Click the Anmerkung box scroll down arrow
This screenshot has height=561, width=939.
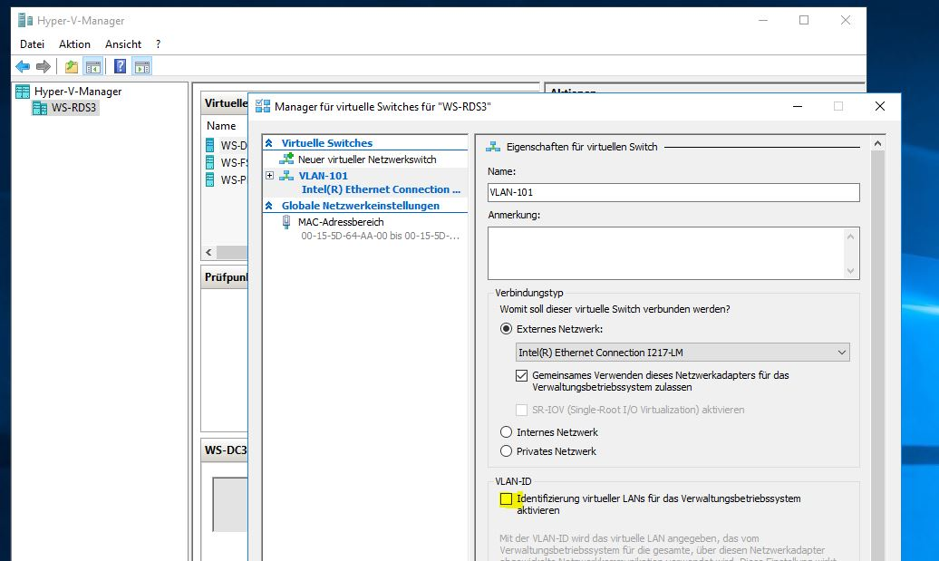[850, 271]
